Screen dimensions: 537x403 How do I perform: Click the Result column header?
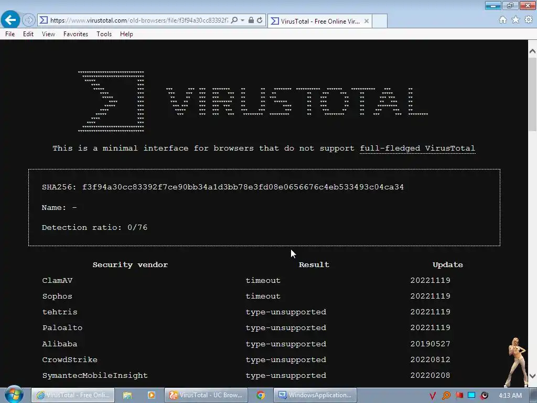[x=314, y=264]
